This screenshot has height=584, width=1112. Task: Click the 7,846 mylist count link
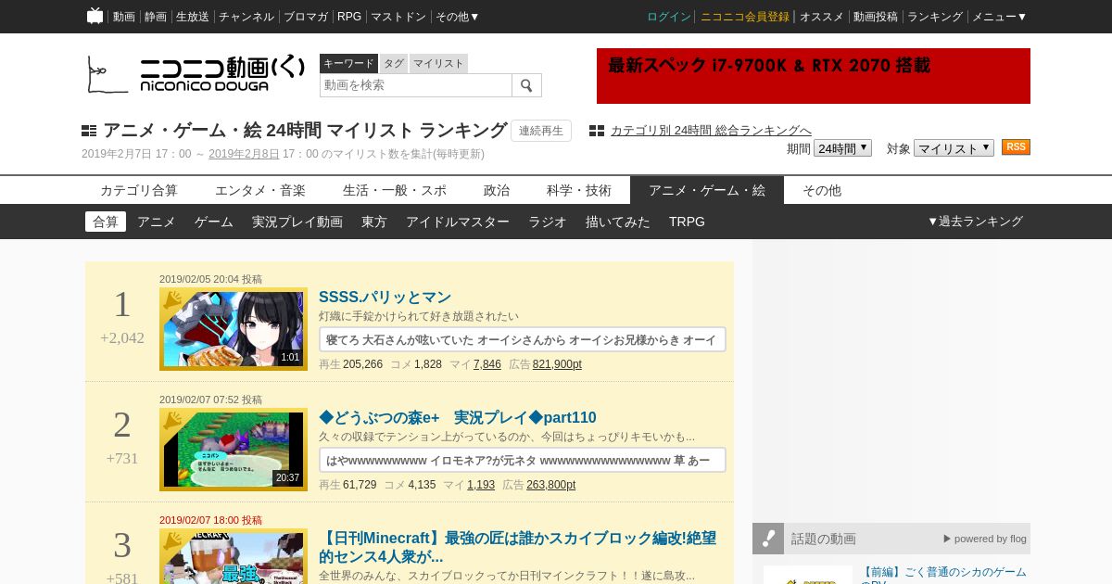coord(487,364)
